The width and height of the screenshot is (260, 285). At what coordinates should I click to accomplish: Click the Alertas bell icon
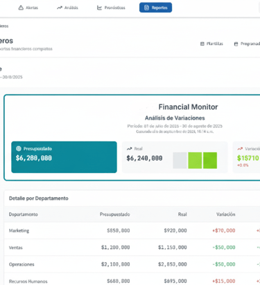[x=21, y=8]
